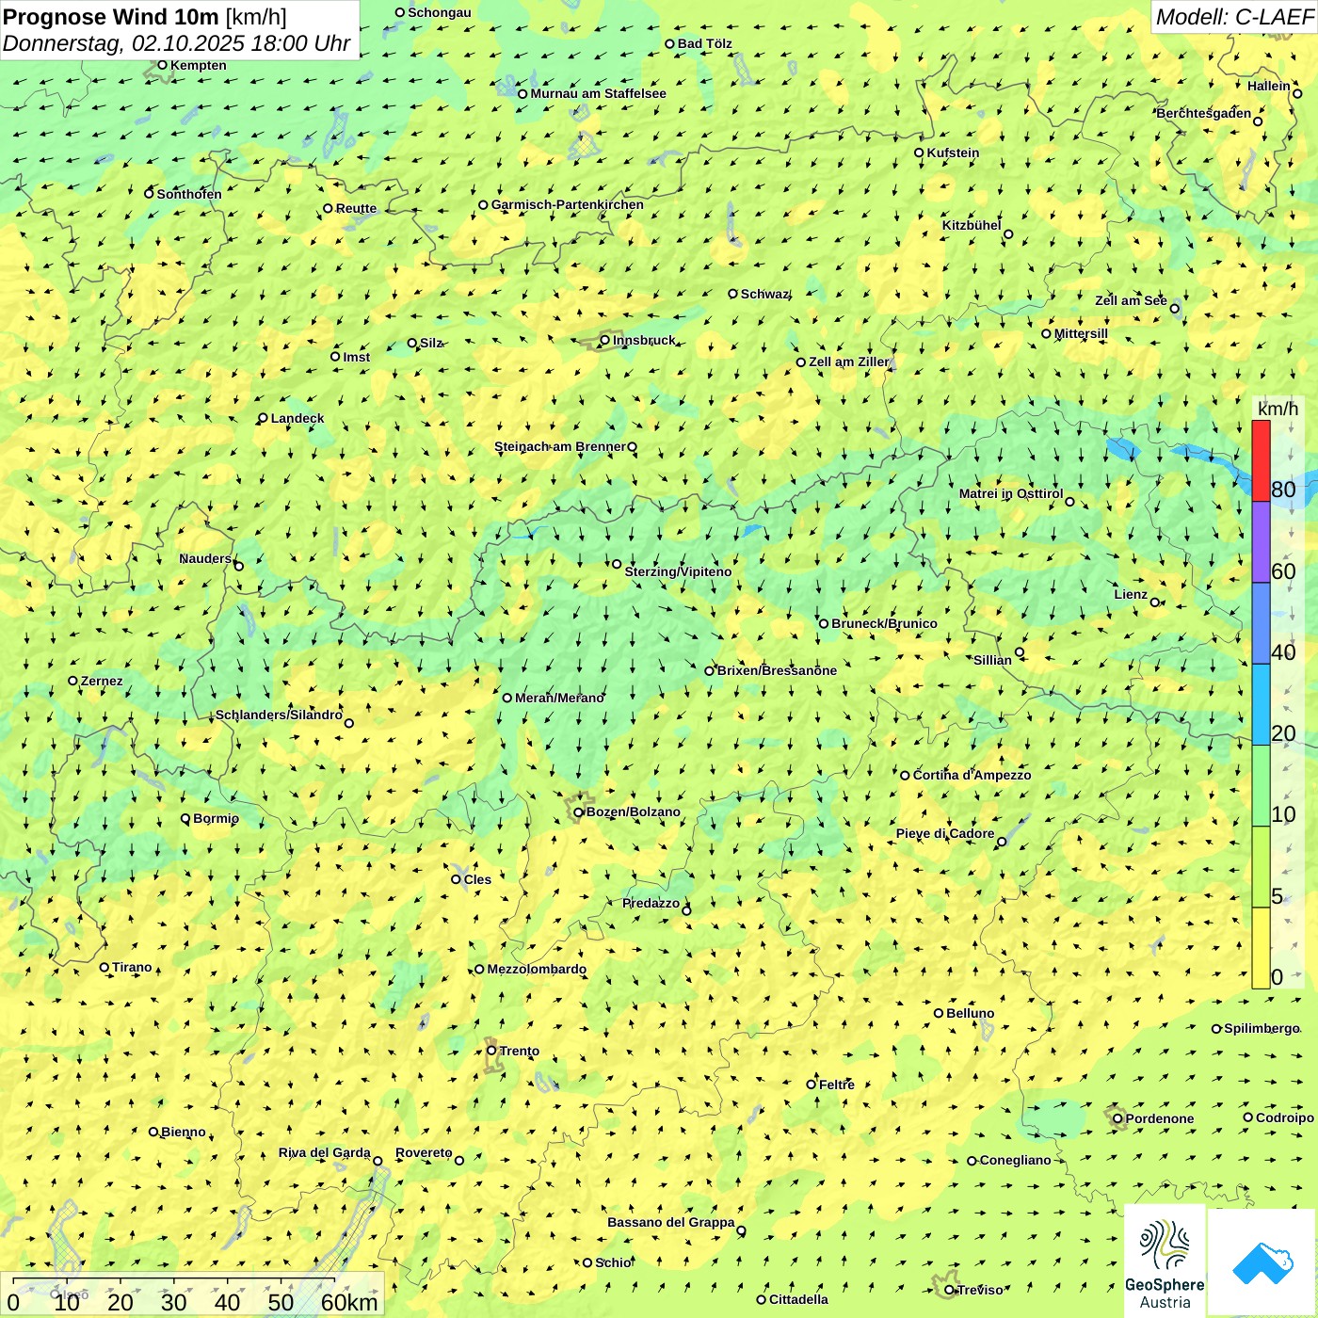Viewport: 1318px width, 1318px height.
Task: Click the Bad Tölz label
Action: coord(705,43)
